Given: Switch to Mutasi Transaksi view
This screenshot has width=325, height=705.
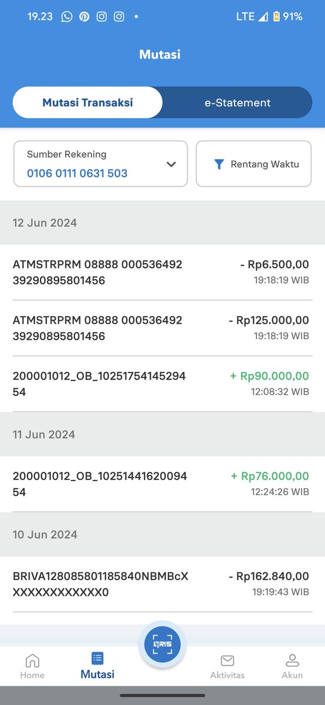Looking at the screenshot, I should (87, 103).
